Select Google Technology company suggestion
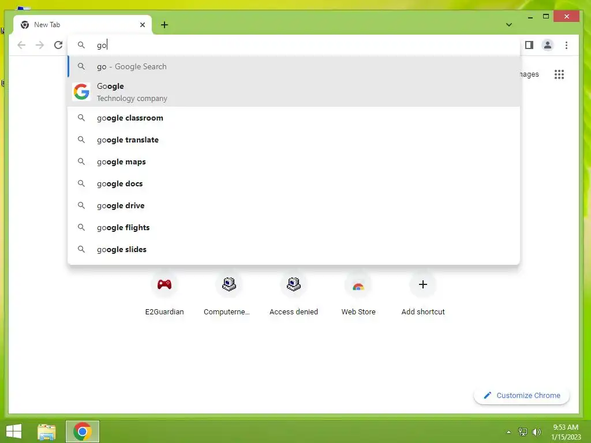 294,92
